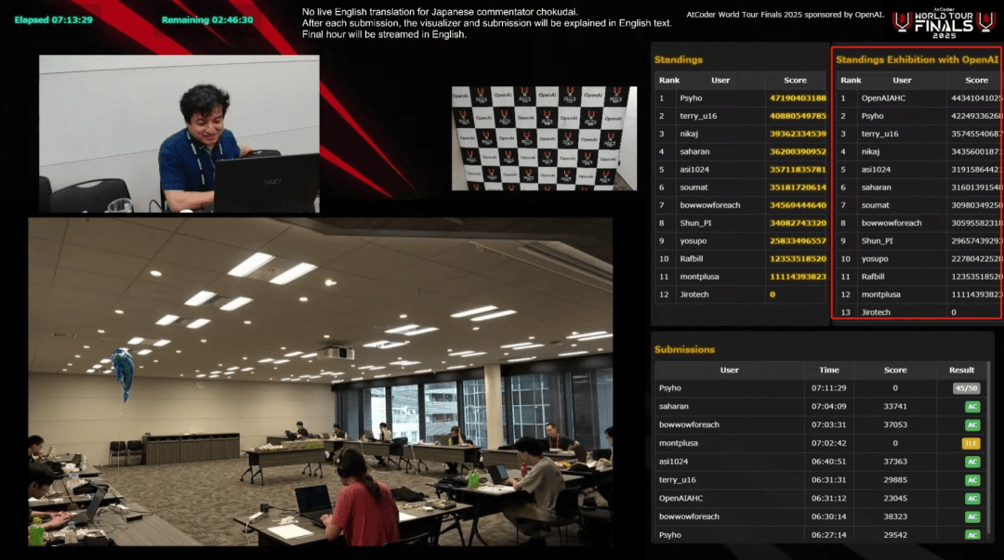Click asi1024's score 35711835781 in Standings
Image resolution: width=1004 pixels, height=560 pixels.
798,170
